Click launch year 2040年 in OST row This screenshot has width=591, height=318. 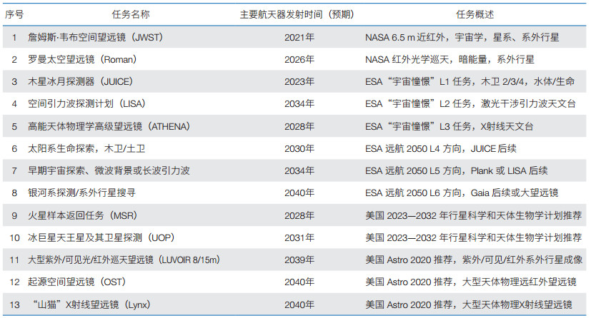tap(299, 282)
